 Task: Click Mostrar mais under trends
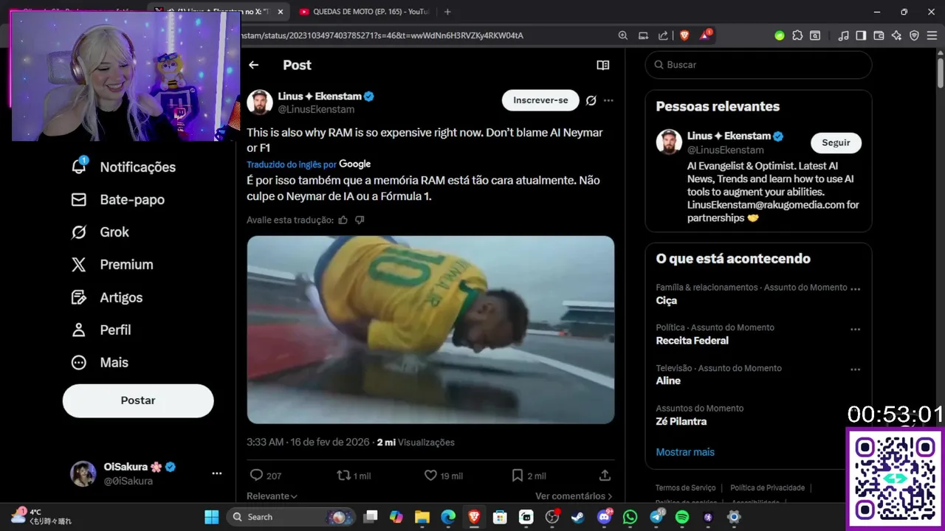pos(685,452)
